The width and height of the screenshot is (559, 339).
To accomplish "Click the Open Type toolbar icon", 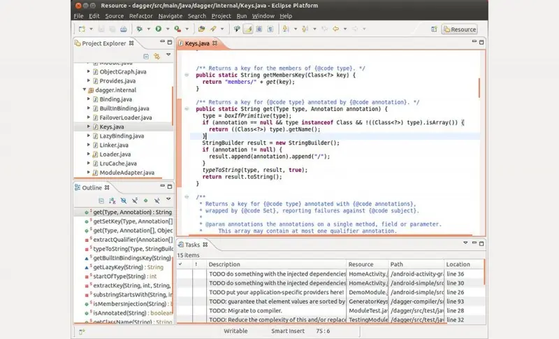I will 201,29.
